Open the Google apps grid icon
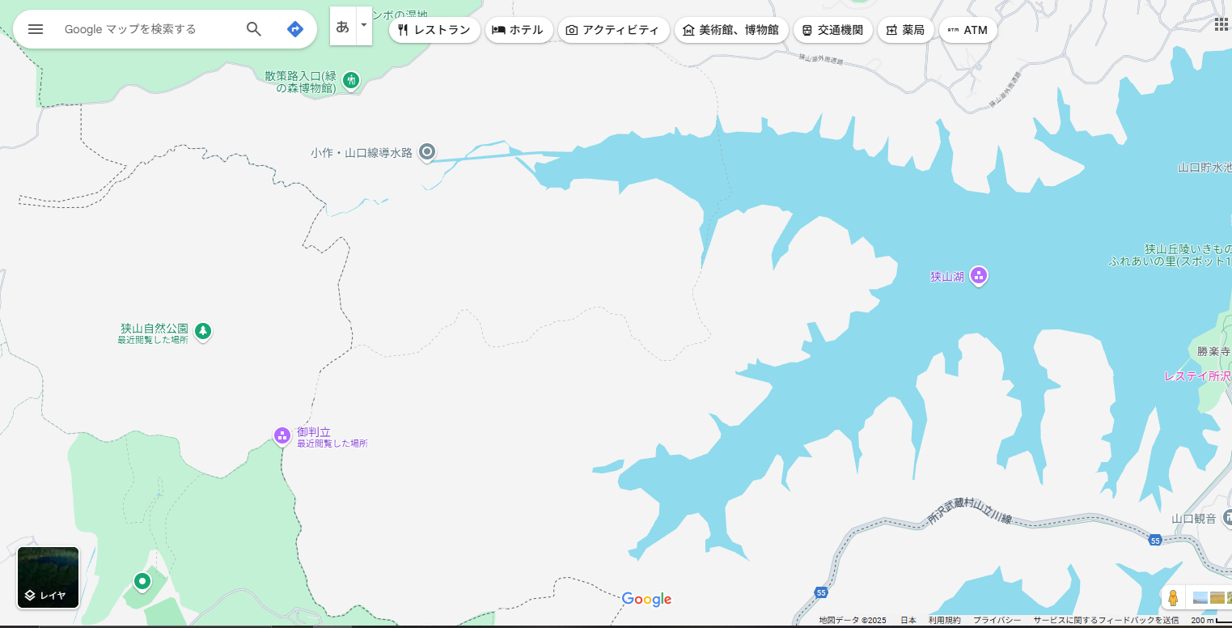This screenshot has width=1232, height=628. pos(1221,23)
